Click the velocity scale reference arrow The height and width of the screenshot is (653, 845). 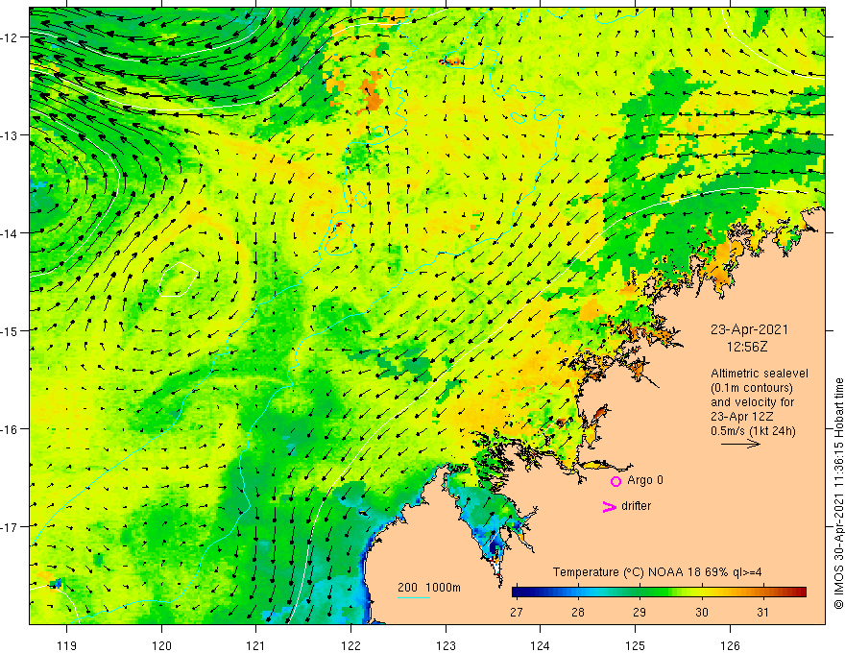click(x=740, y=444)
